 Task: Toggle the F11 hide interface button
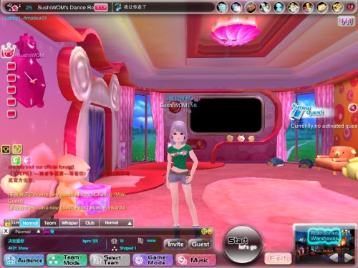point(346,21)
